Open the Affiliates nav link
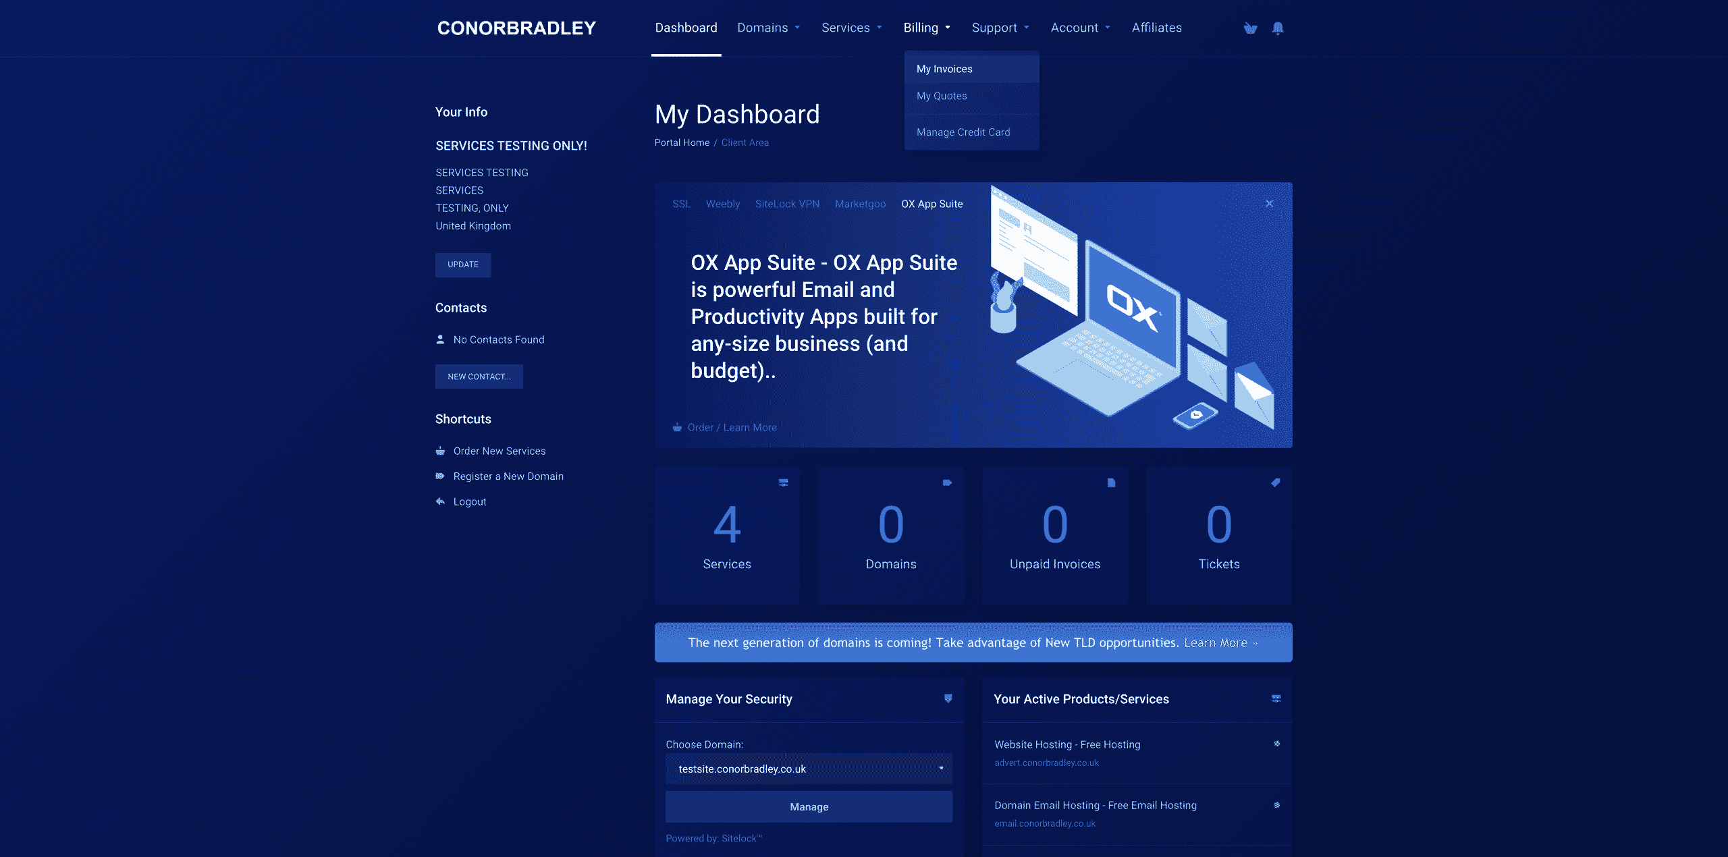 tap(1156, 28)
